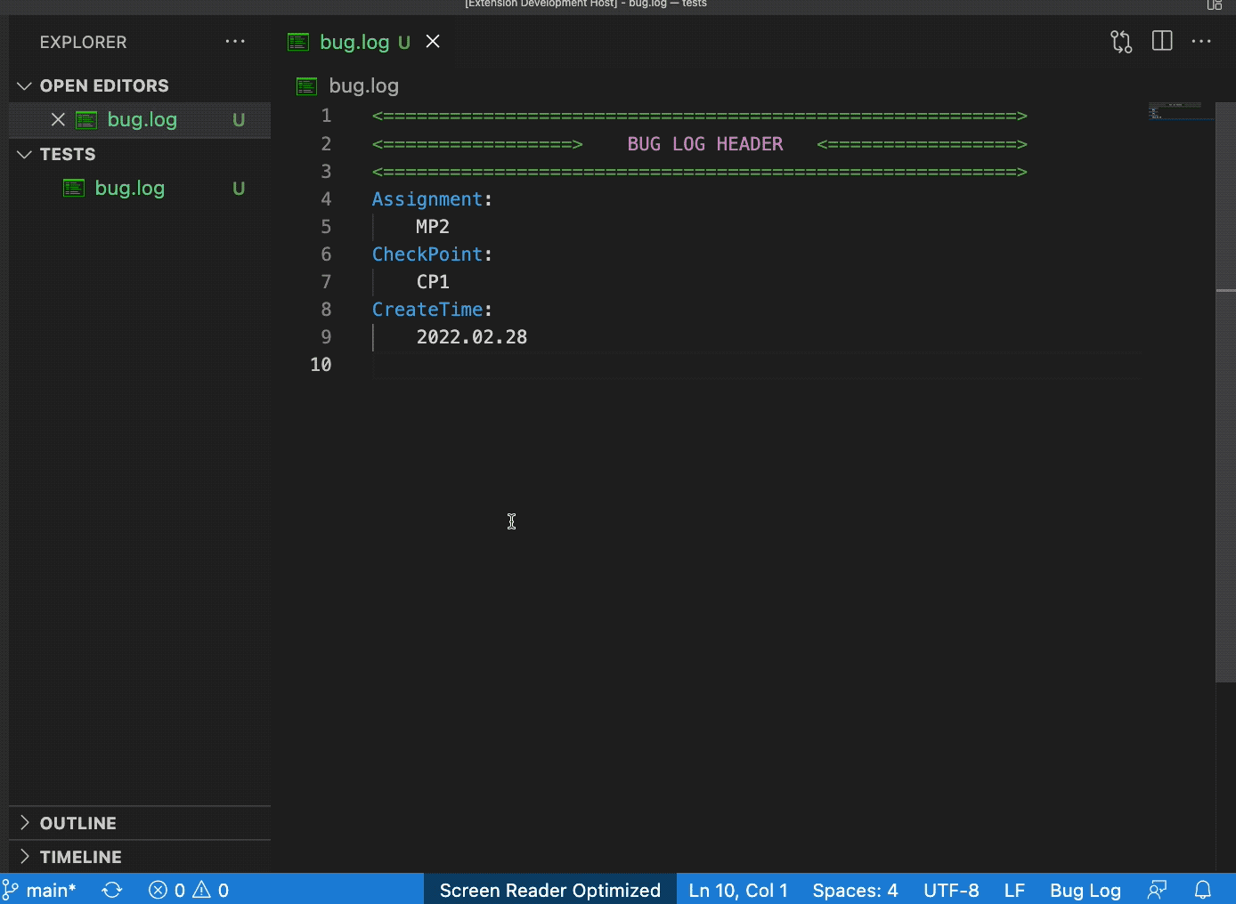
Task: Click line number 1 in the gutter
Action: pos(326,116)
